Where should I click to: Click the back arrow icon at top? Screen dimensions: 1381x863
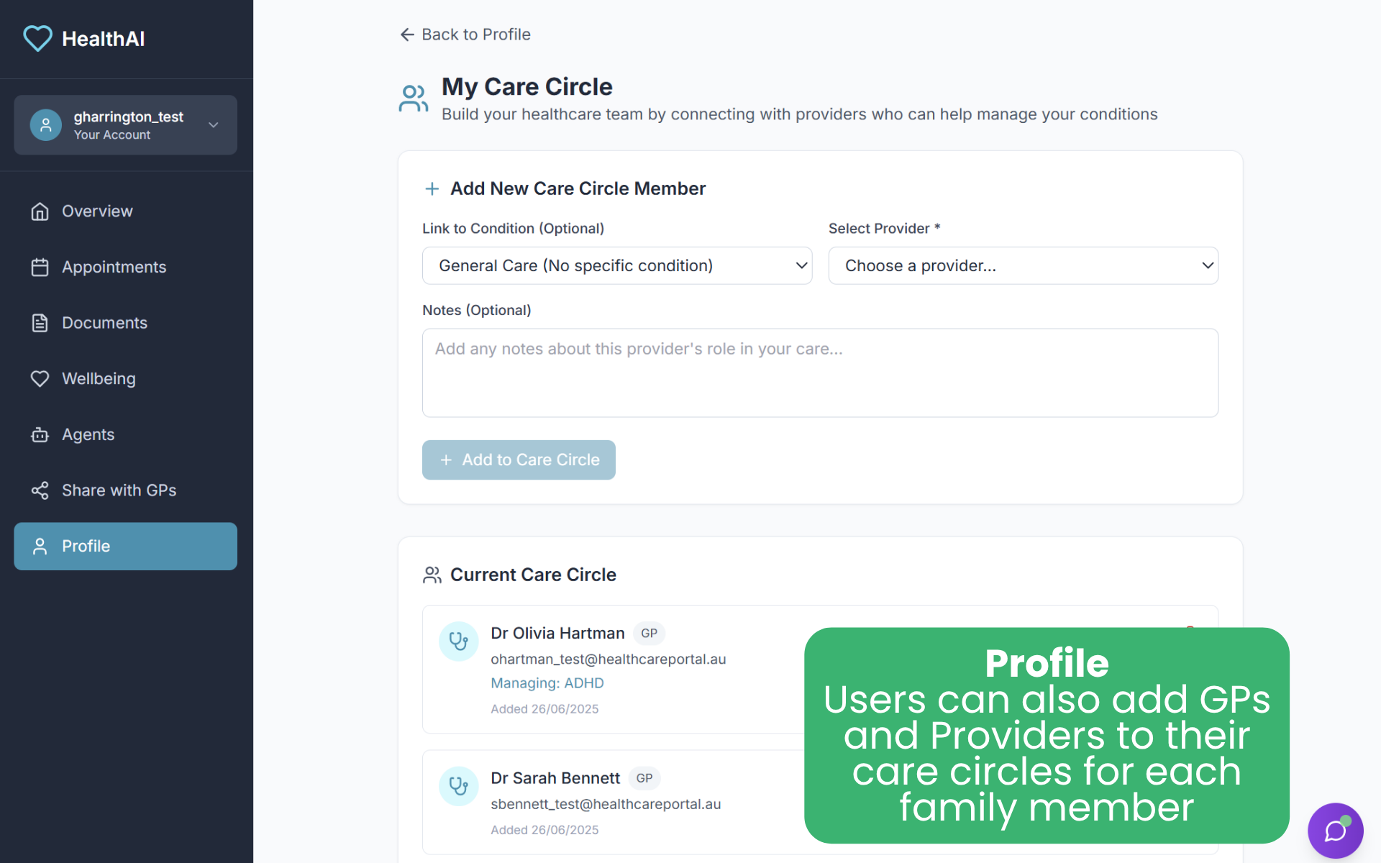pyautogui.click(x=407, y=35)
